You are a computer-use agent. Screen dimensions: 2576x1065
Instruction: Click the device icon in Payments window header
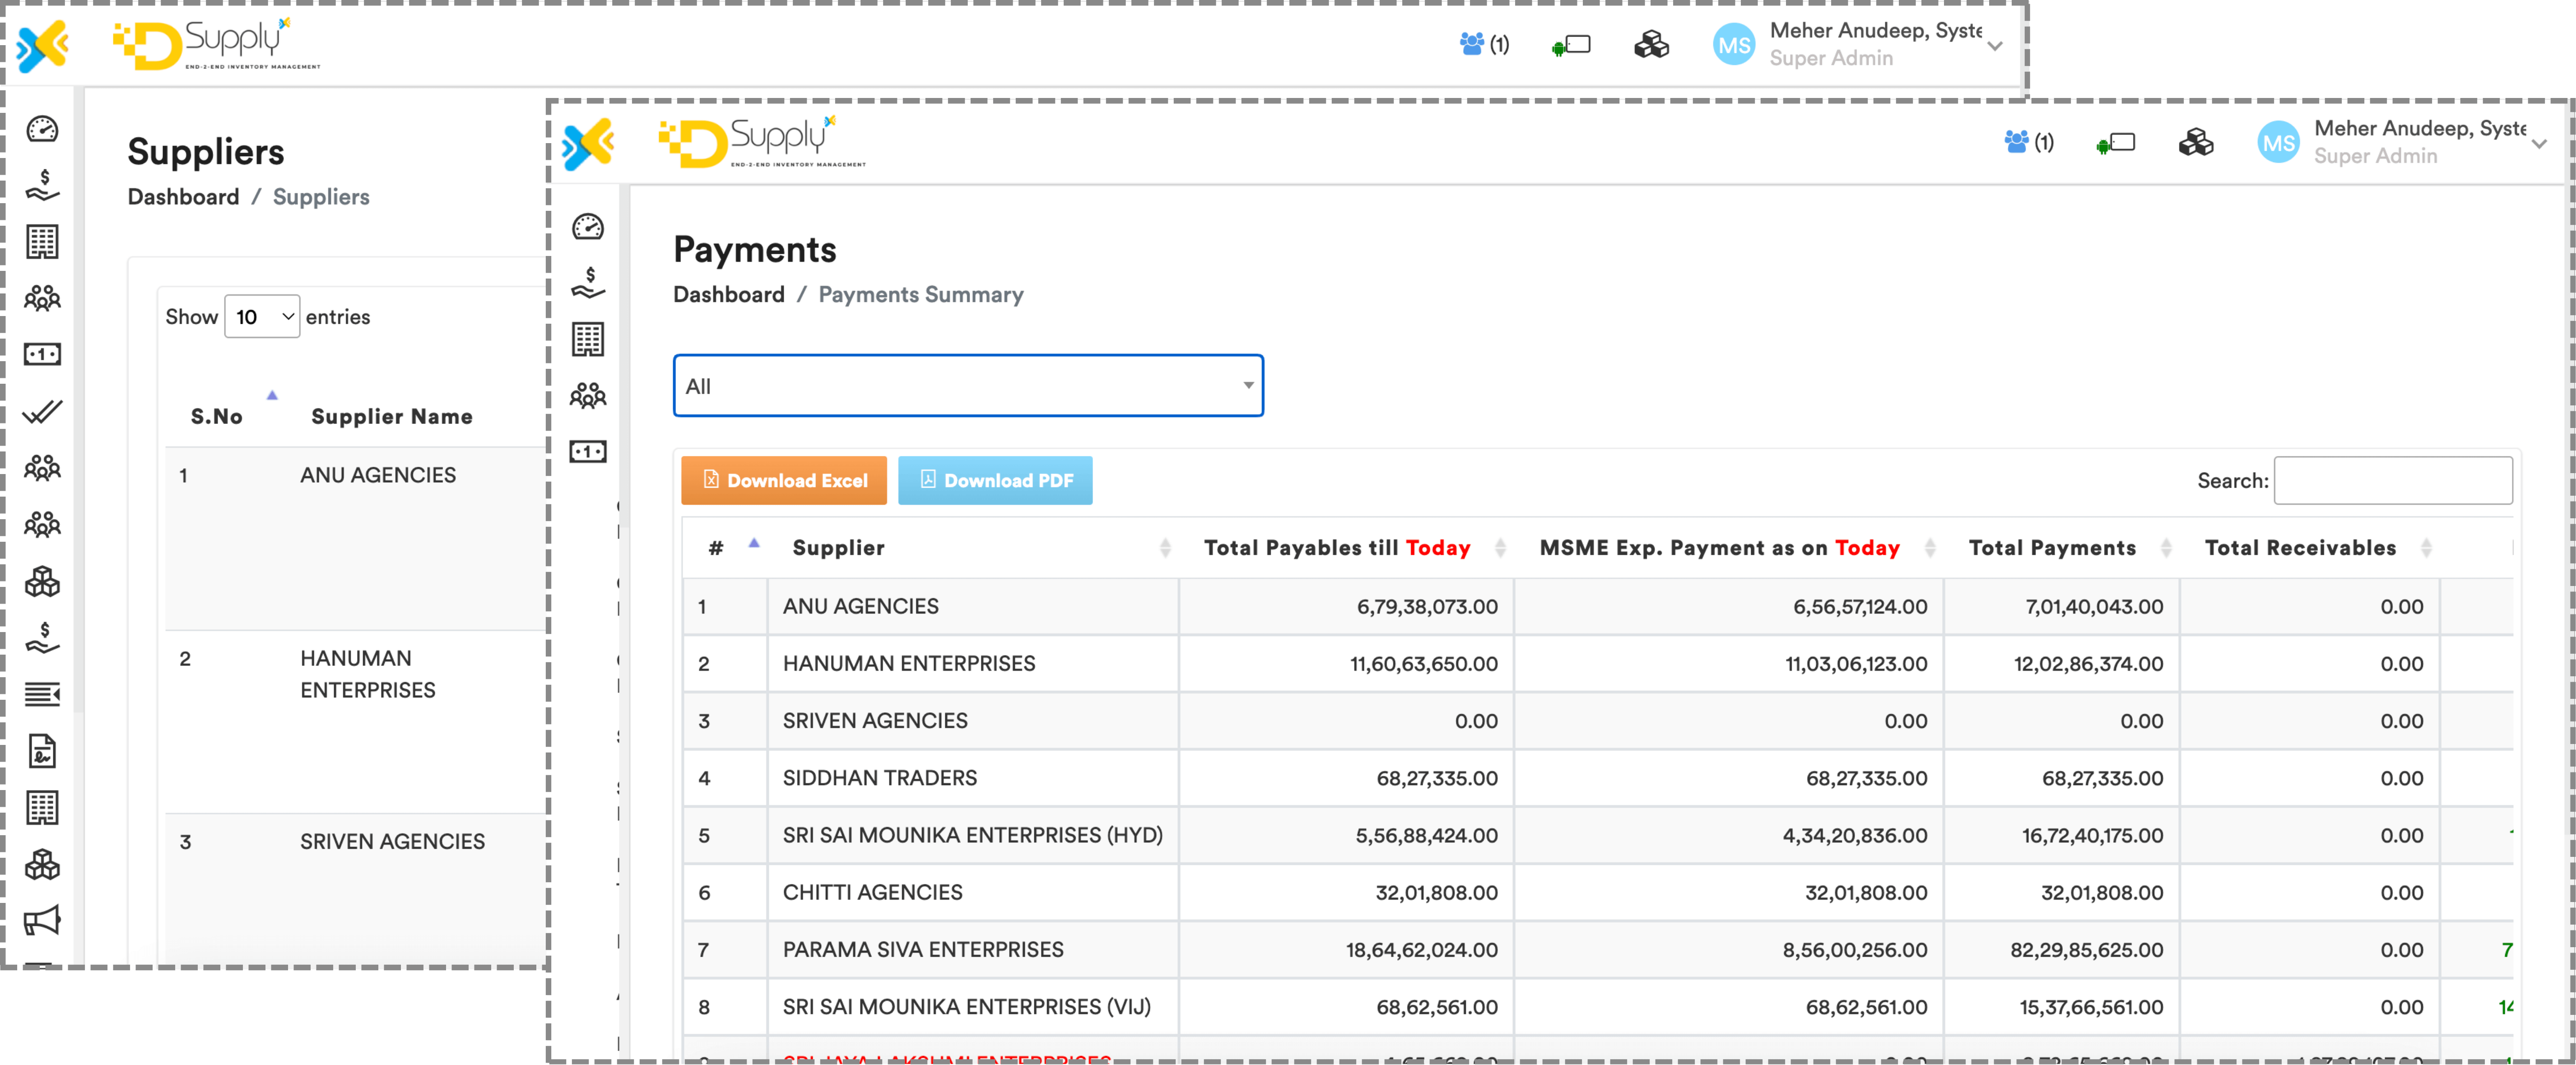pos(2115,143)
